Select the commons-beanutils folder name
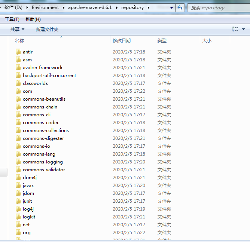This screenshot has height=242, width=250. tap(44, 99)
